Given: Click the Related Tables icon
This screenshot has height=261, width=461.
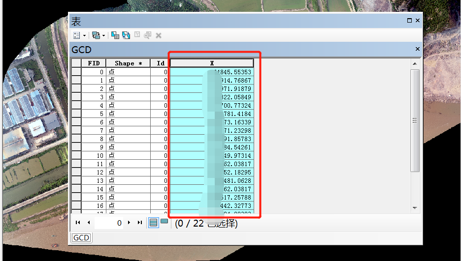Looking at the screenshot, I should pos(96,35).
